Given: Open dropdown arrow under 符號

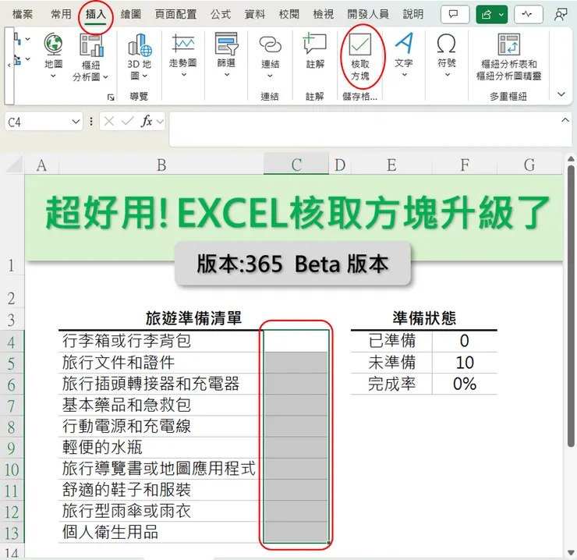Looking at the screenshot, I should pyautogui.click(x=448, y=75).
